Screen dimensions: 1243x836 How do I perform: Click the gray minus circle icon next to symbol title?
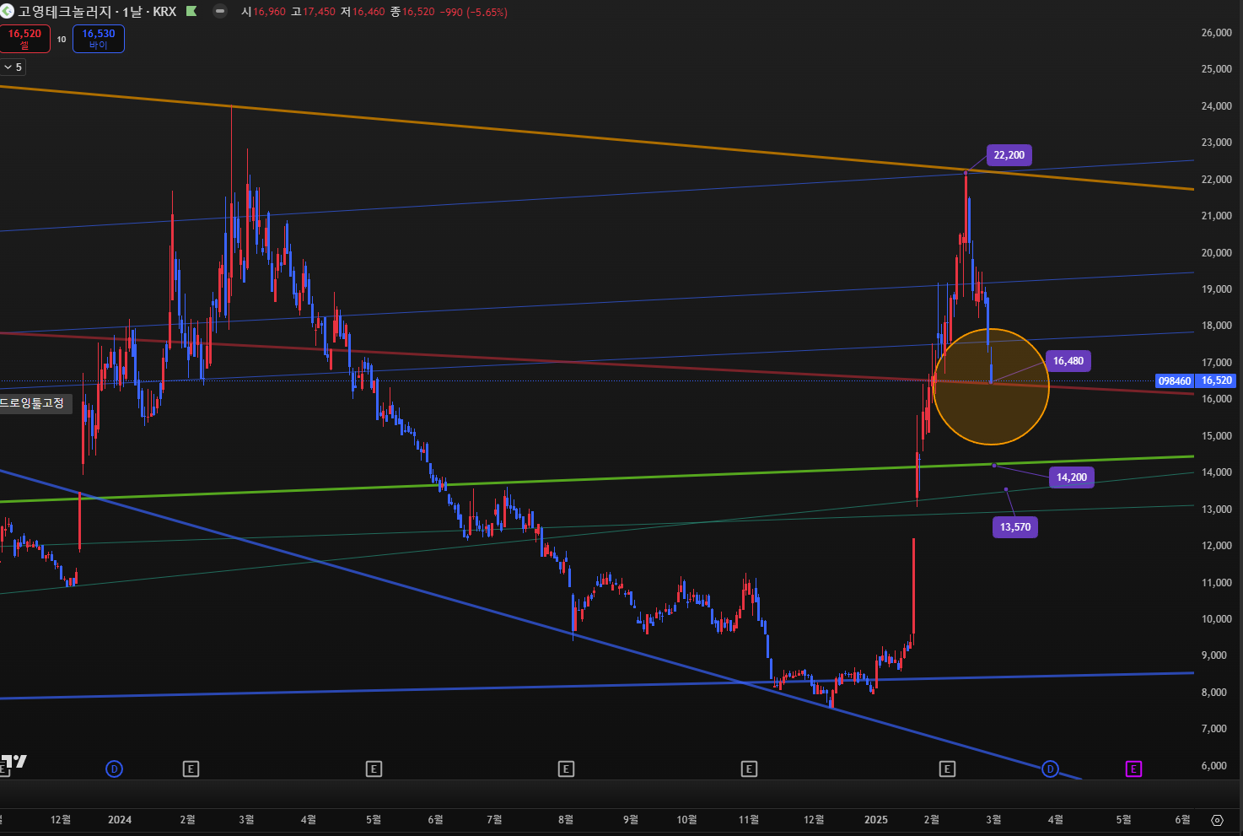pos(220,12)
